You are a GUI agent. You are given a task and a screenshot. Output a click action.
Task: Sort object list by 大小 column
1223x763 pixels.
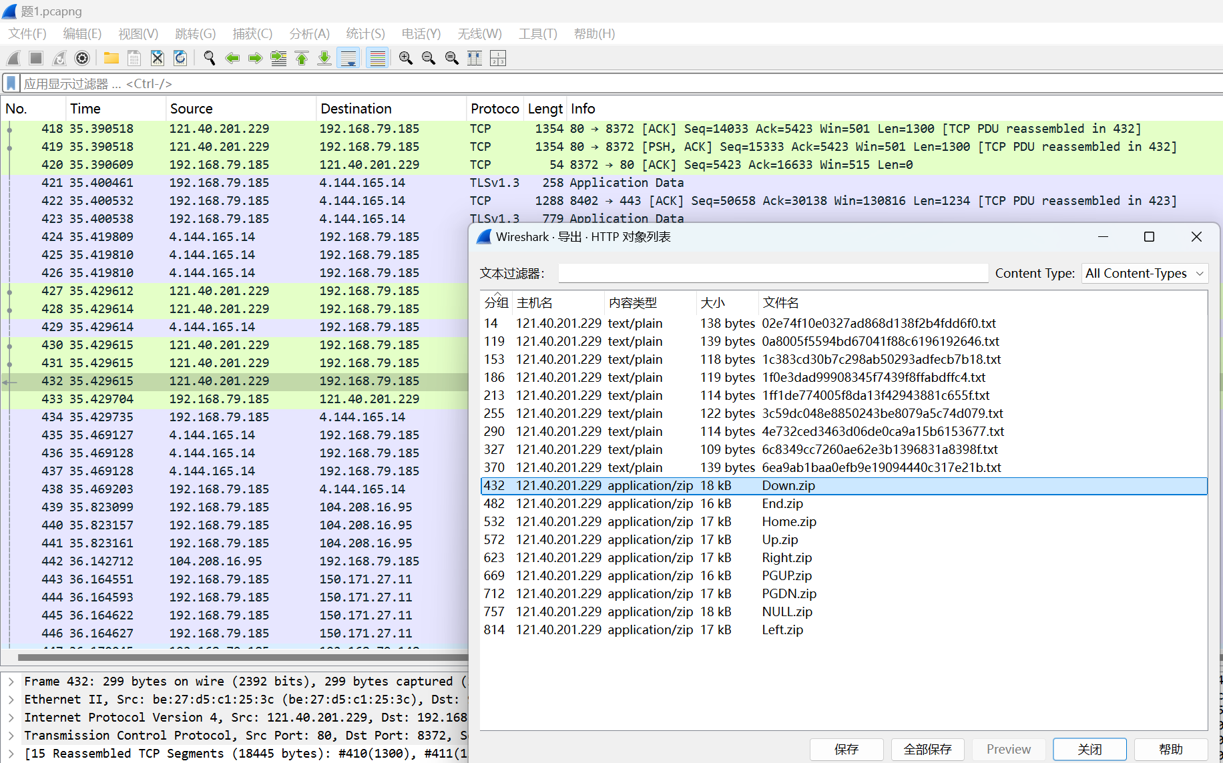click(x=727, y=302)
